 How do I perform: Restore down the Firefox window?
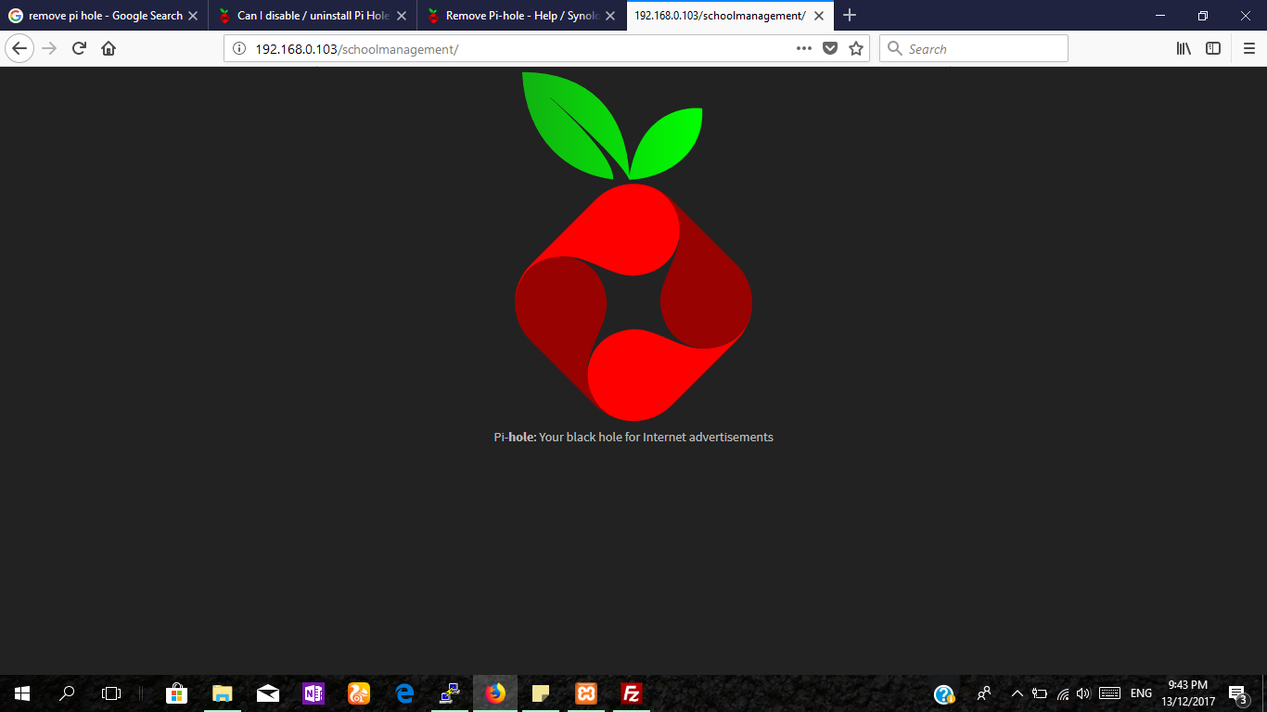1203,16
